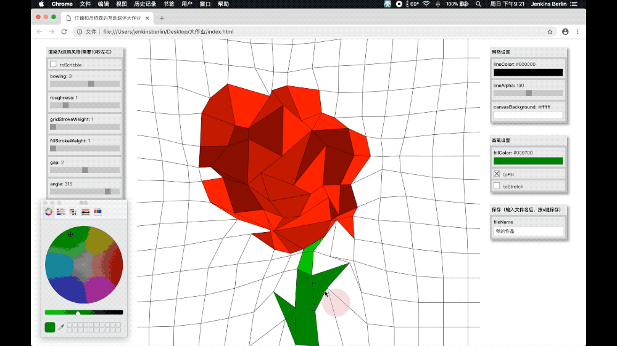Click the Bluetooth status icon in menu bar
The width and height of the screenshot is (617, 346).
click(437, 4)
